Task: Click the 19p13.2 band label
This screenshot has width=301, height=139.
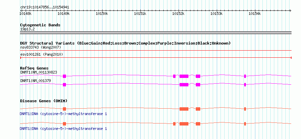Action: [27, 29]
